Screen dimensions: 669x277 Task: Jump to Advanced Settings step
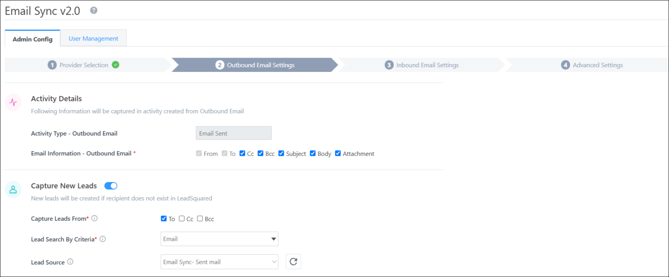tap(592, 65)
